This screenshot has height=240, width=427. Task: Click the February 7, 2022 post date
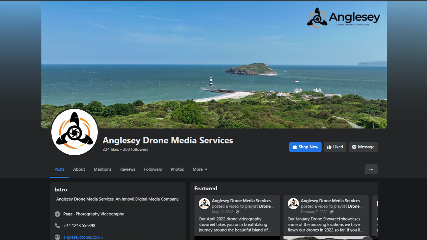pos(314,212)
